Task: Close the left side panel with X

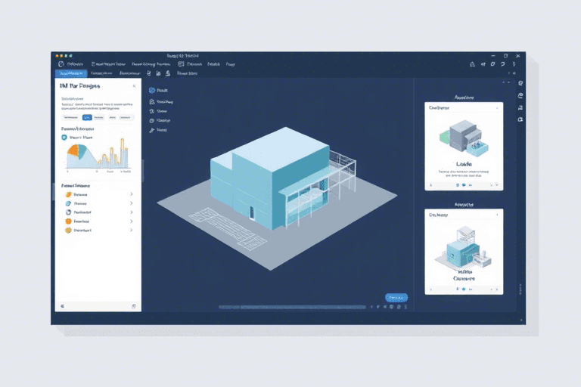Action: point(134,86)
